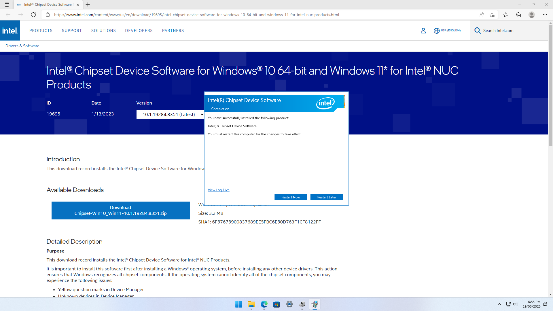The image size is (553, 311).
Task: Open File Explorer from taskbar
Action: [x=251, y=304]
